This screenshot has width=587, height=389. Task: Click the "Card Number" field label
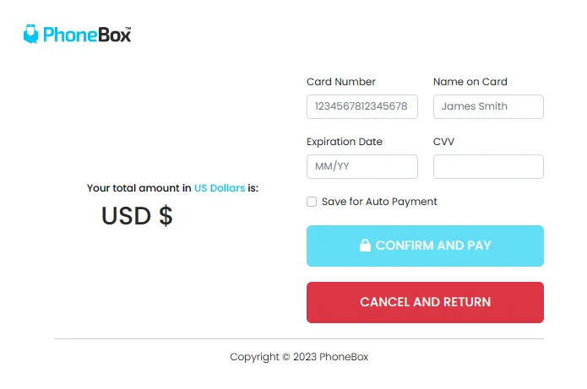coord(341,82)
